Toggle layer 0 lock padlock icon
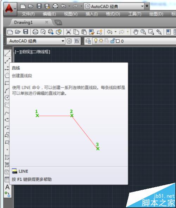This screenshot has height=208, width=176. point(113,41)
